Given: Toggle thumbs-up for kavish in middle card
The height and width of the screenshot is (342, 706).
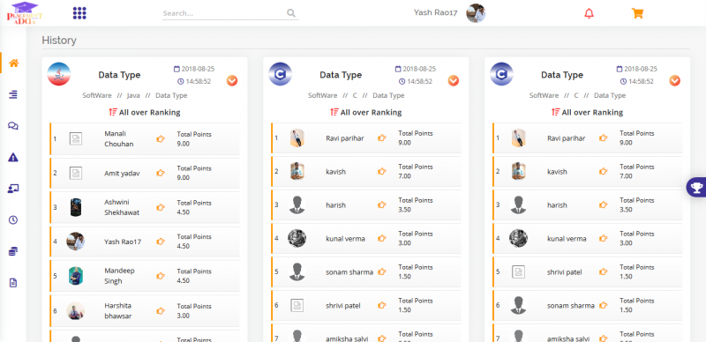Looking at the screenshot, I should (382, 172).
